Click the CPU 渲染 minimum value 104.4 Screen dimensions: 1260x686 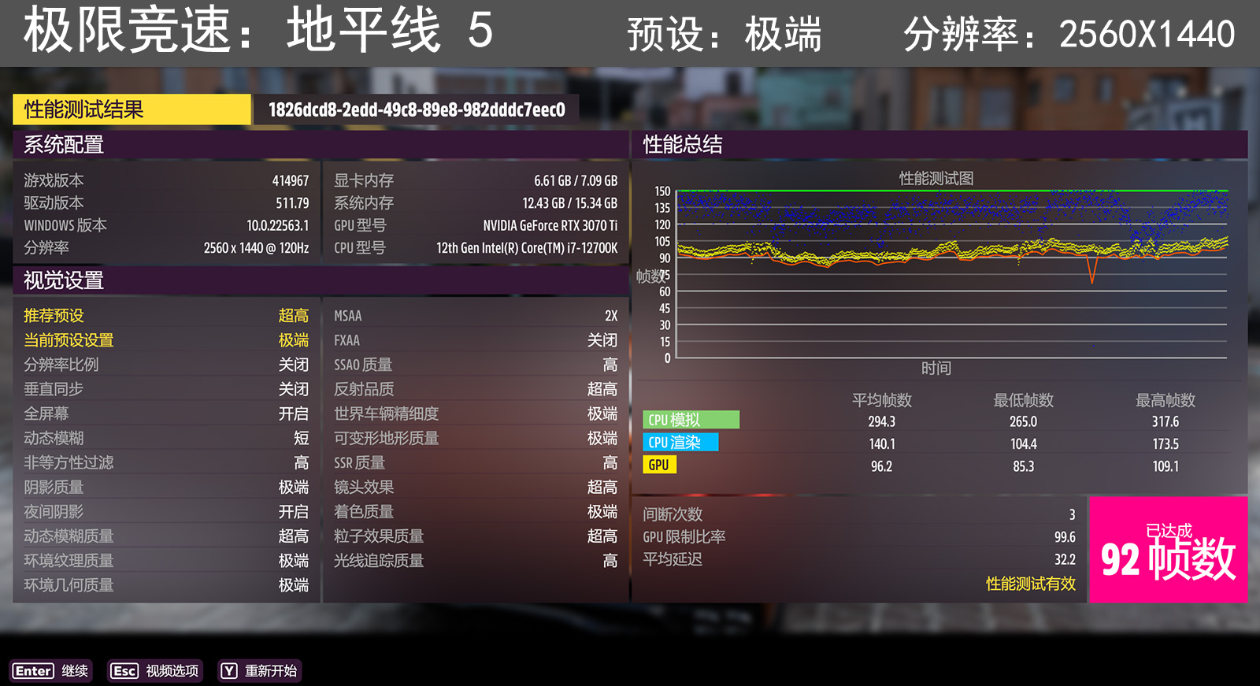(1024, 444)
